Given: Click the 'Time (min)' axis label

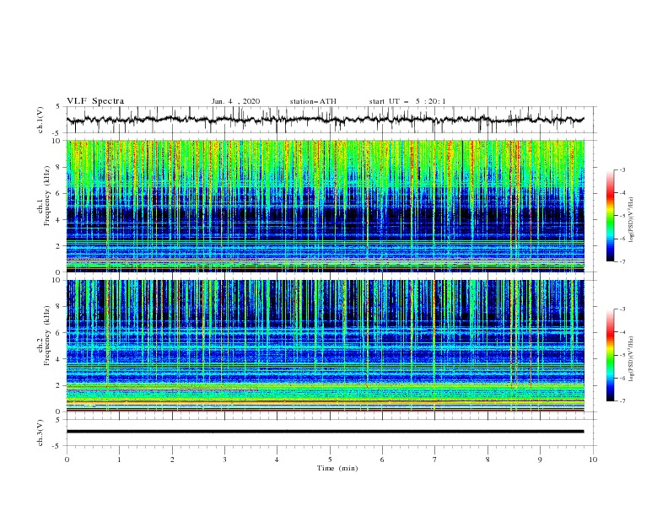Looking at the screenshot, I should [337, 468].
